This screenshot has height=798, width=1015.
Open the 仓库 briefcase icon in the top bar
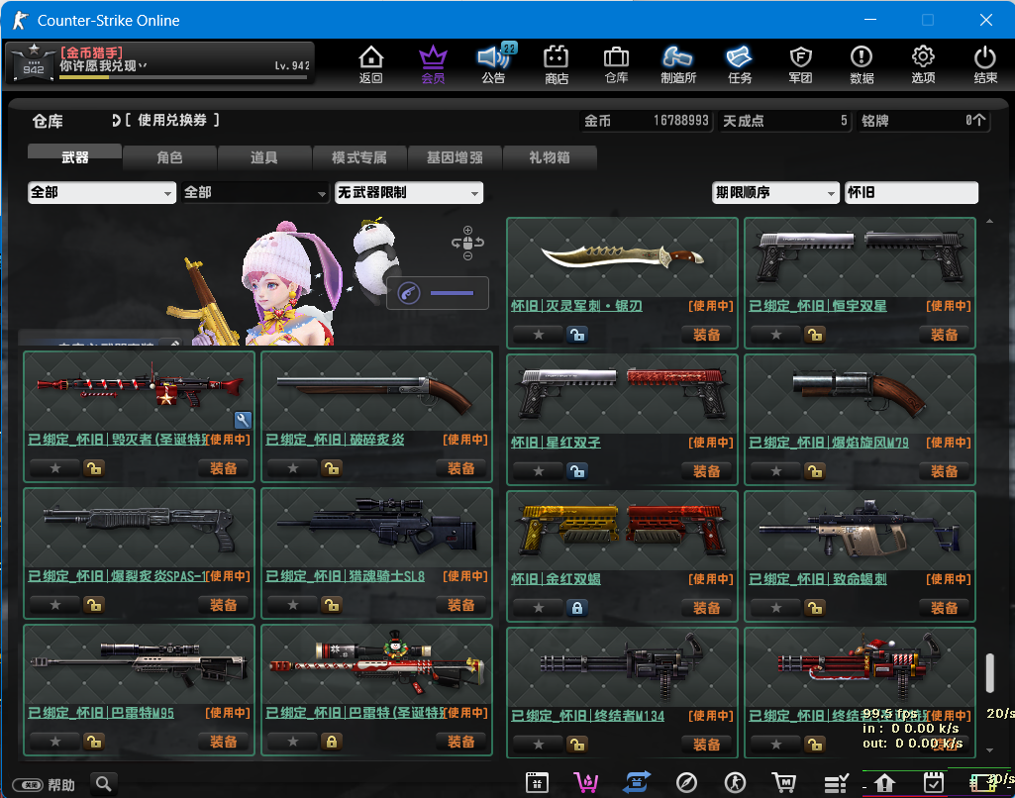[x=616, y=64]
